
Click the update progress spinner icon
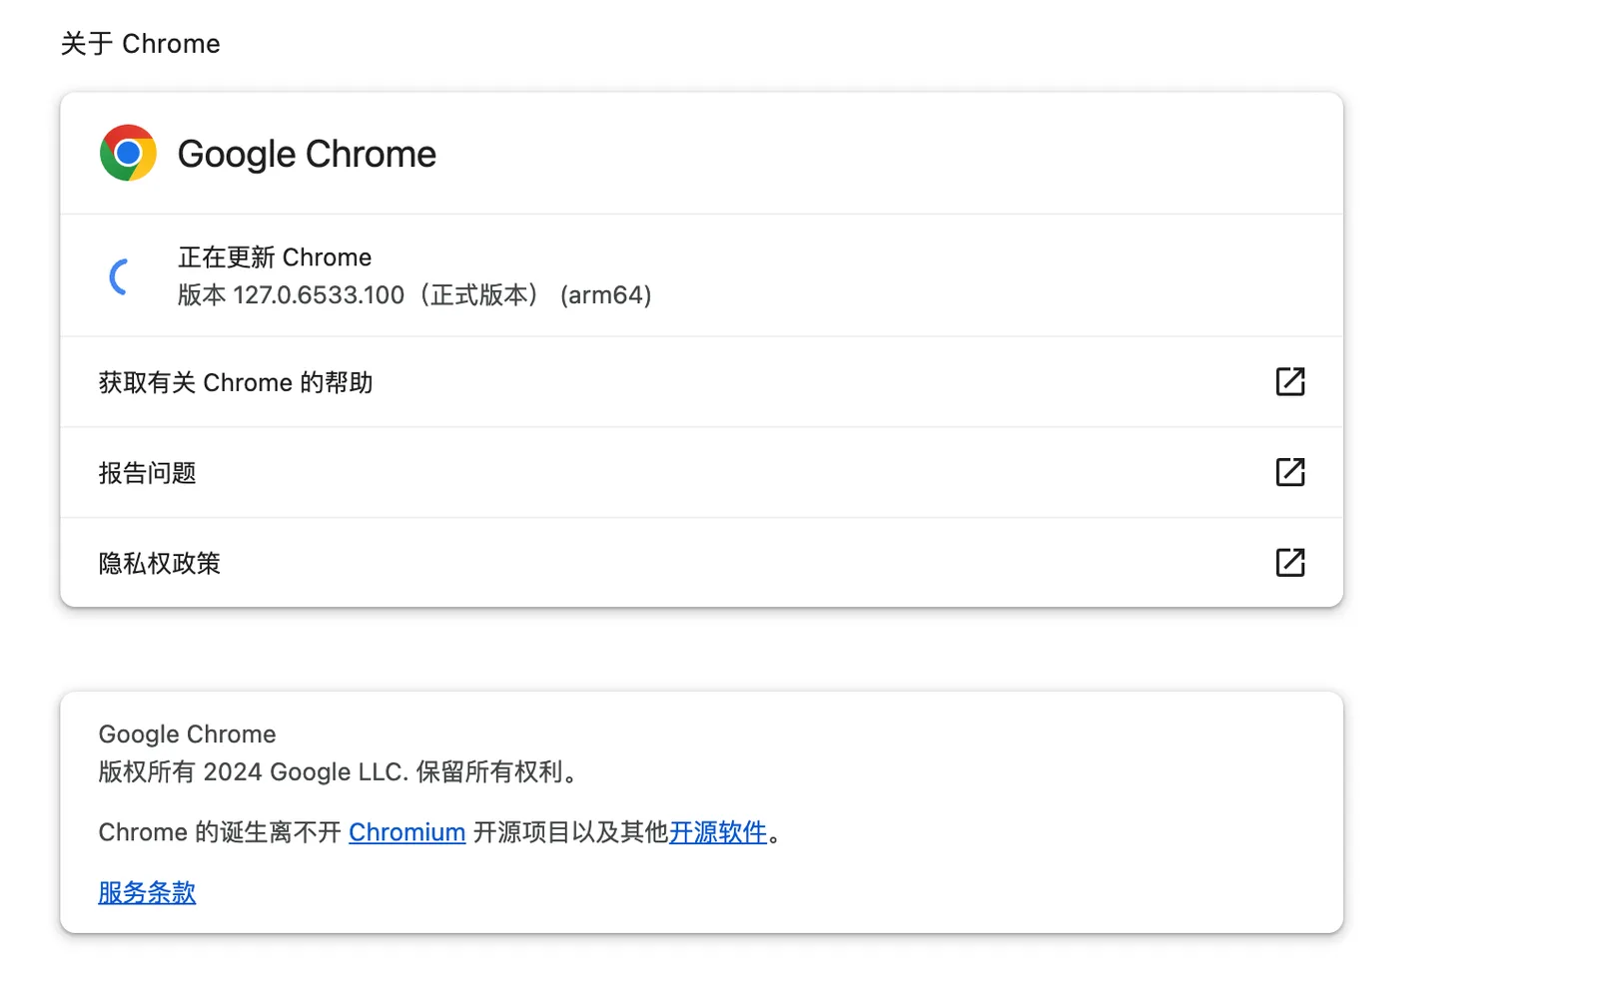pos(121,276)
